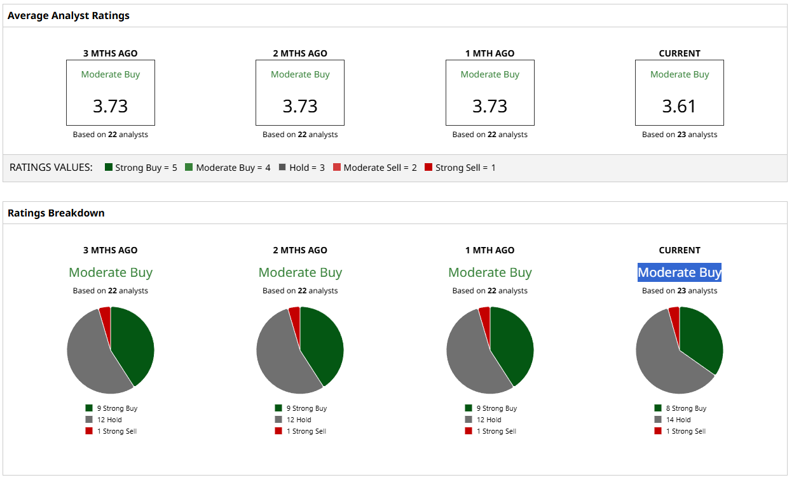This screenshot has height=480, width=794.
Task: Click the CURRENT column header in Ratings Breakdown
Action: (x=680, y=250)
